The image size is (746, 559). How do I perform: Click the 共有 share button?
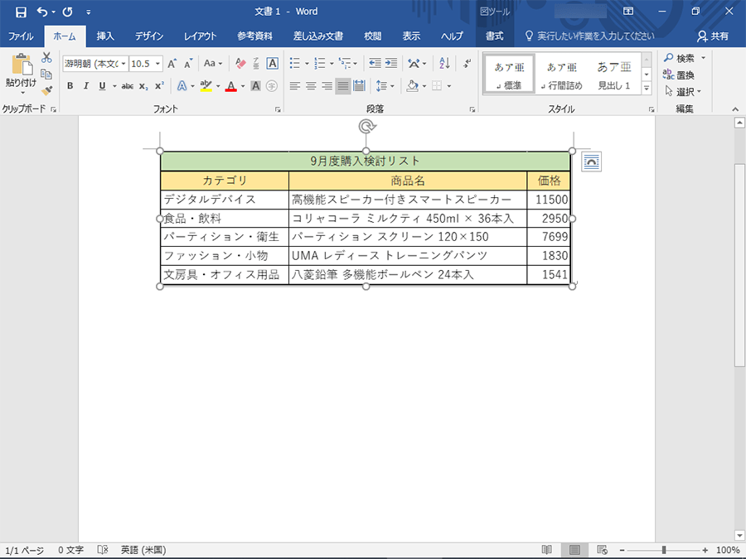(x=713, y=36)
